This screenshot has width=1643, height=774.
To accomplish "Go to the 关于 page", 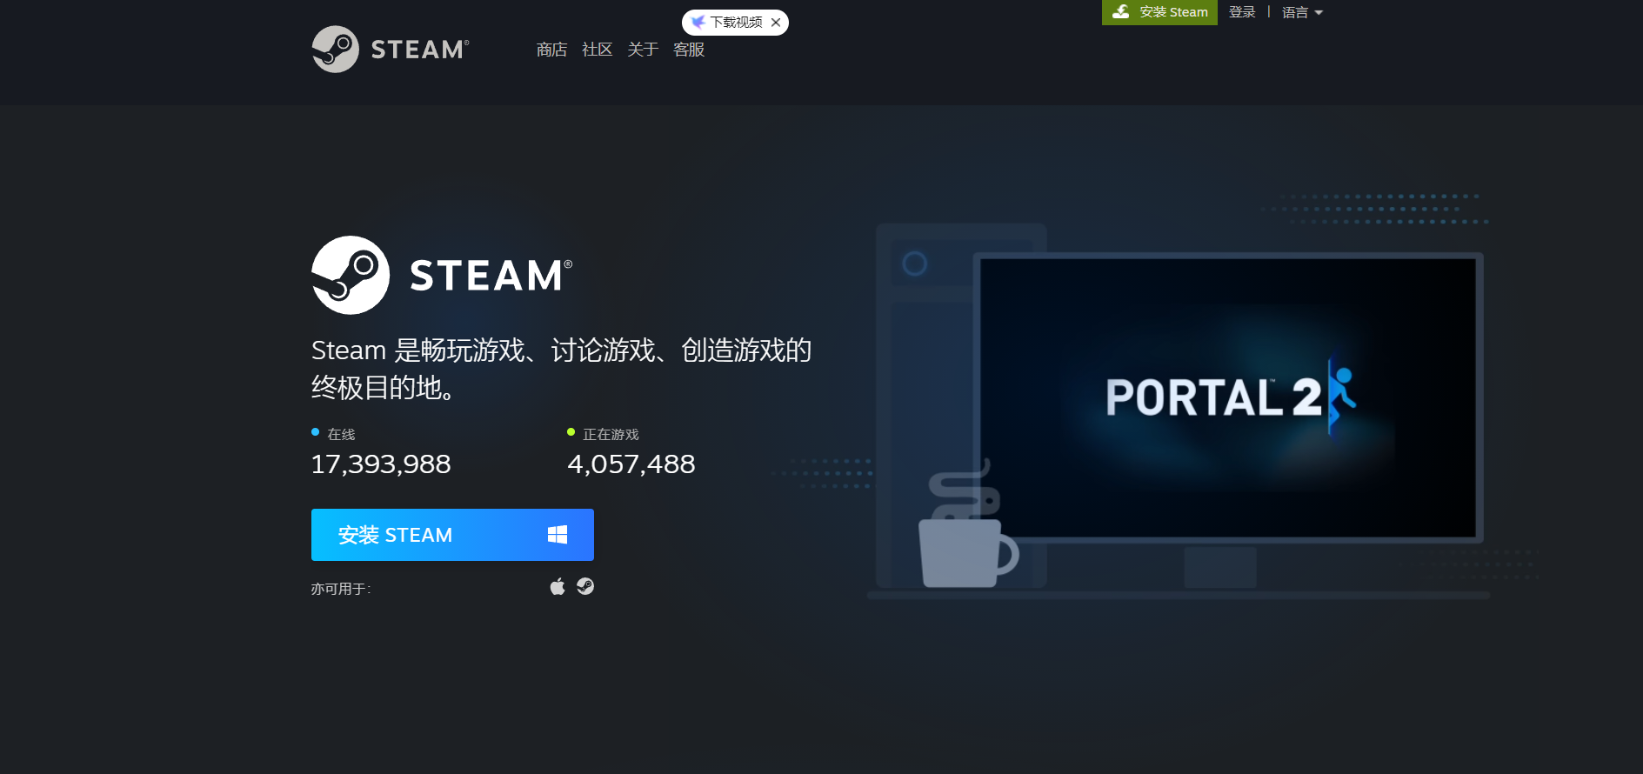I will (x=643, y=50).
